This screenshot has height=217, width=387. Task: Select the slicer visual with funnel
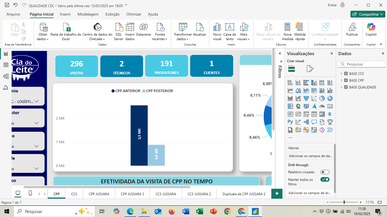point(306,114)
